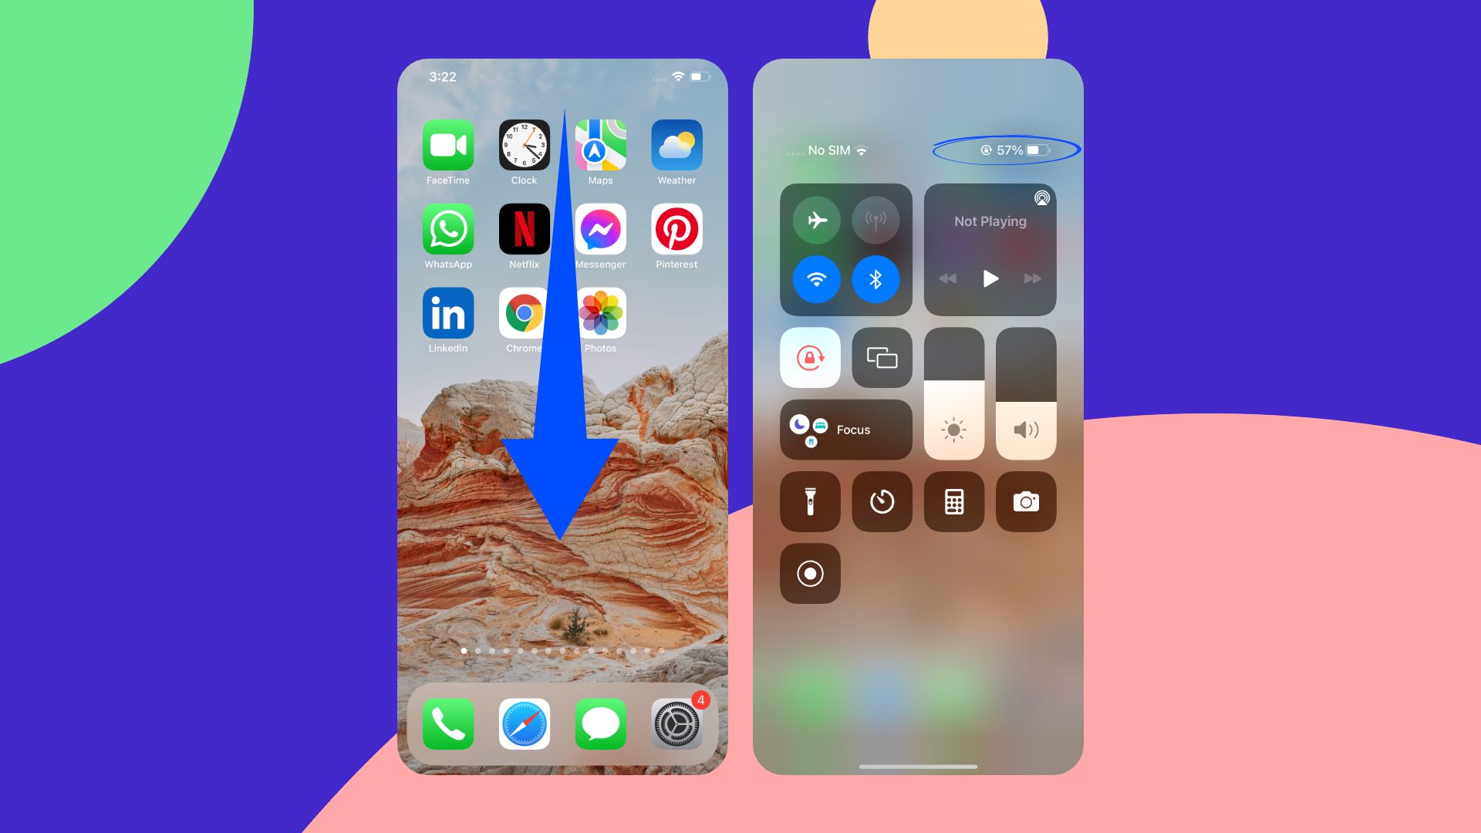Tap Focus mode button in Control Center
Screen dimensions: 1481x833
point(845,428)
